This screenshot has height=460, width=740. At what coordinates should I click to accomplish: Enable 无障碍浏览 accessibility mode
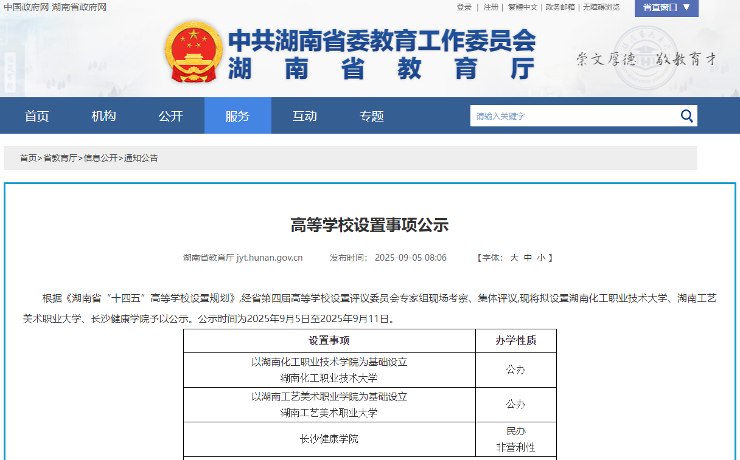tap(601, 7)
